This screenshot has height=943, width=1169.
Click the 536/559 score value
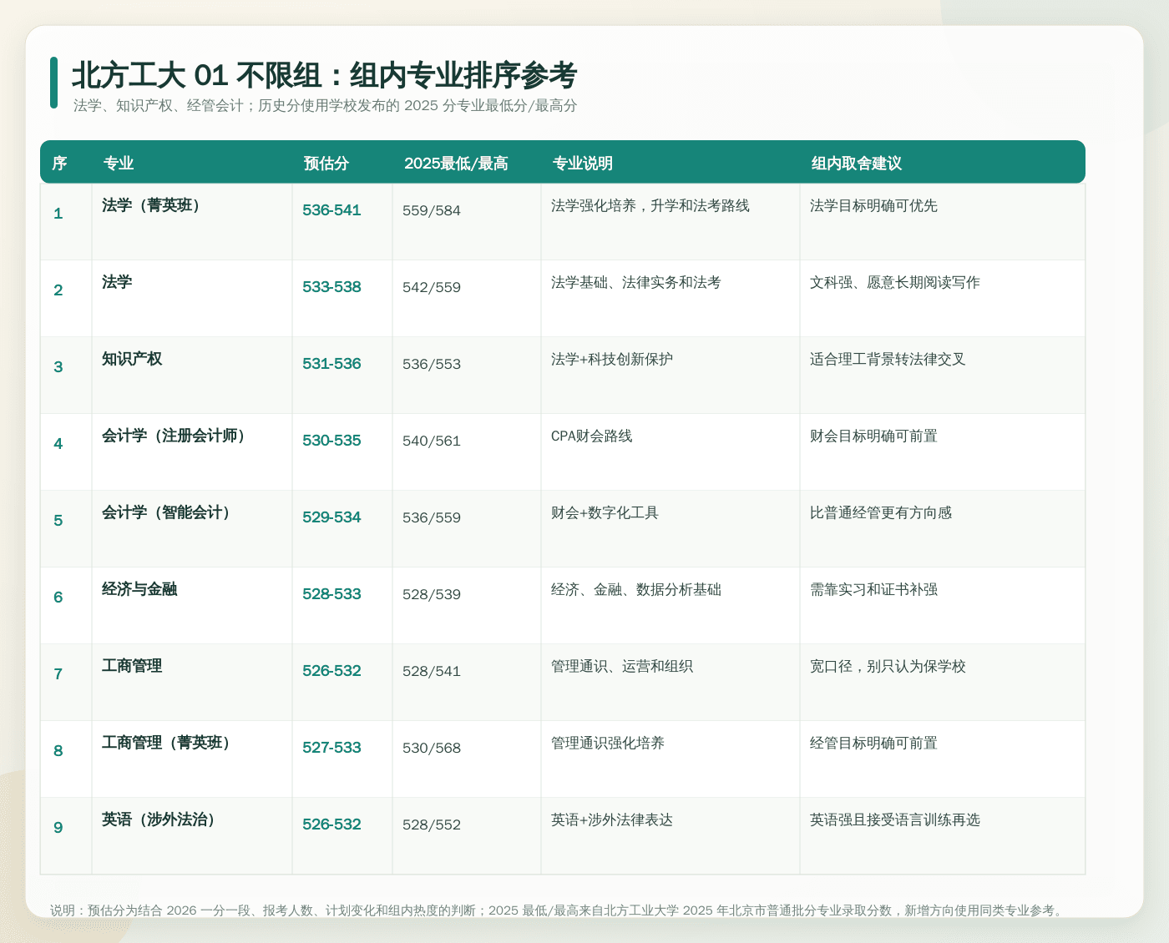pyautogui.click(x=432, y=517)
